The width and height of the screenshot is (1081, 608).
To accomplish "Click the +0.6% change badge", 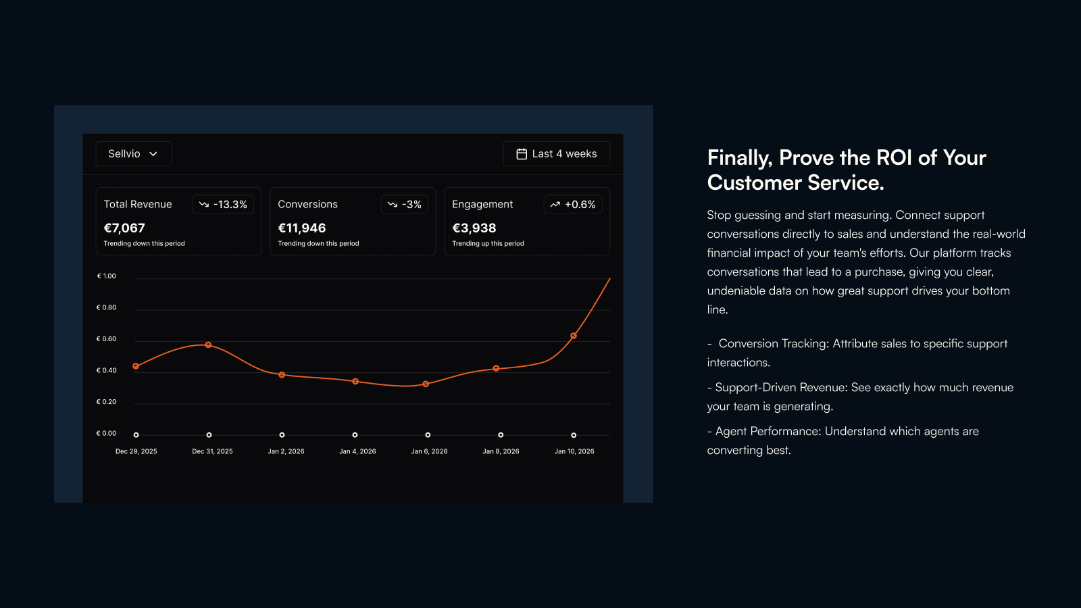I will click(x=573, y=204).
